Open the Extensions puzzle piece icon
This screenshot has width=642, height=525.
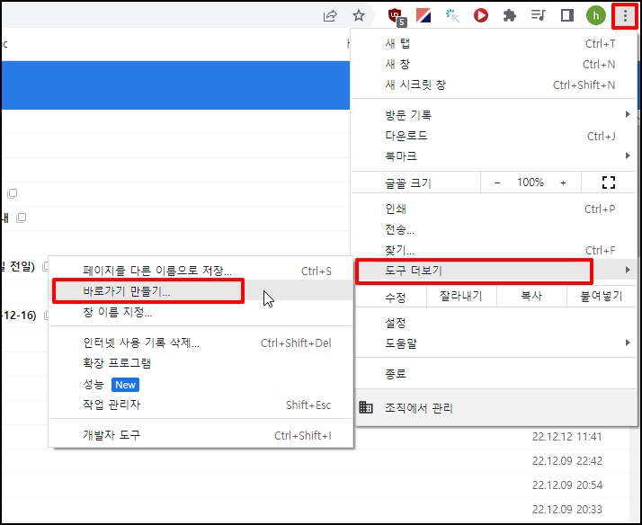[509, 16]
